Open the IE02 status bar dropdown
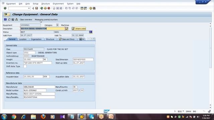The image size is (214, 120). [x=183, y=111]
